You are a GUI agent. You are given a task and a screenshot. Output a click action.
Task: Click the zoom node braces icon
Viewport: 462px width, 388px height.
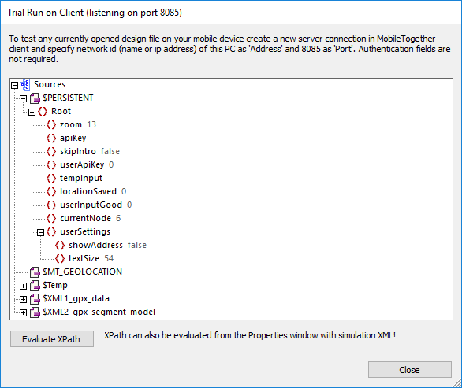51,124
